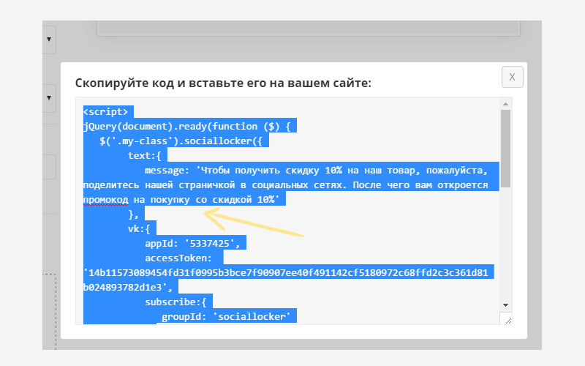
Task: Click the long access token string starting 14b1157
Action: [289, 272]
